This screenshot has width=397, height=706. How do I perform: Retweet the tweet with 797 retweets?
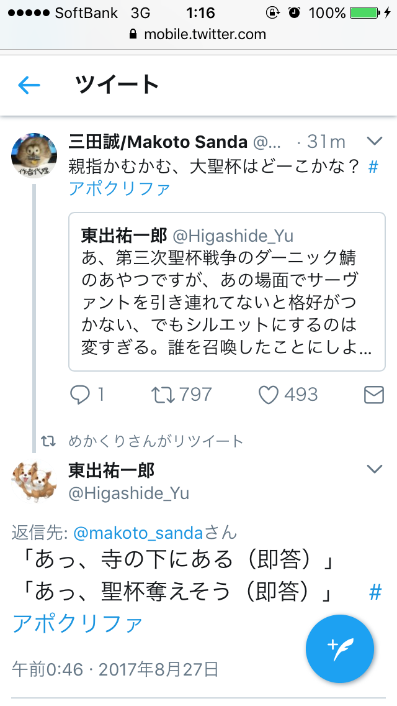[163, 395]
